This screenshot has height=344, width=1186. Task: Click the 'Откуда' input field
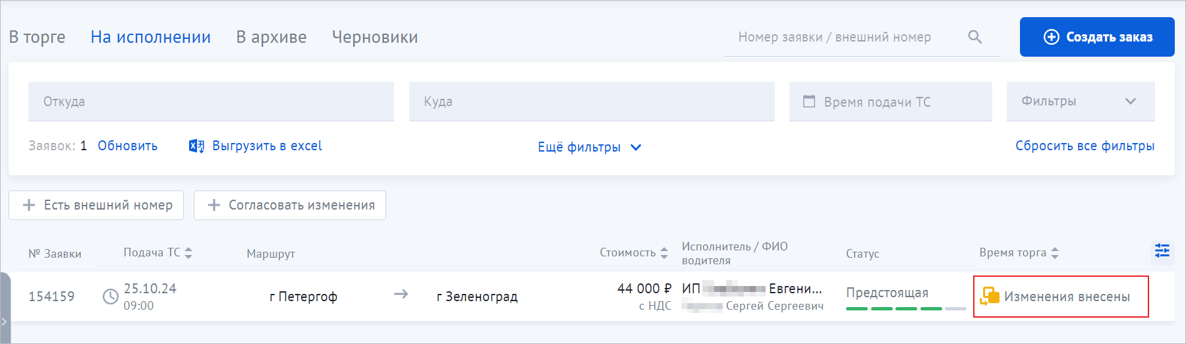pyautogui.click(x=211, y=101)
